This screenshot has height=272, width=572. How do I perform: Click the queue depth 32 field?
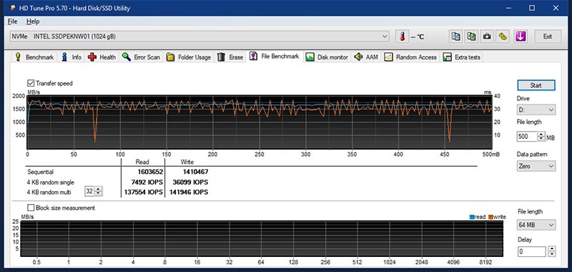click(x=89, y=191)
